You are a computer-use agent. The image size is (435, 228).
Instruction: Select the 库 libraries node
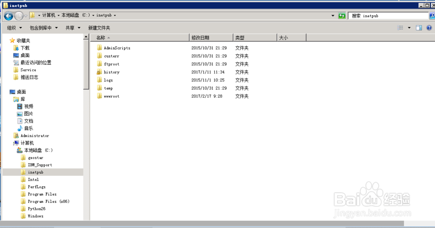19,99
